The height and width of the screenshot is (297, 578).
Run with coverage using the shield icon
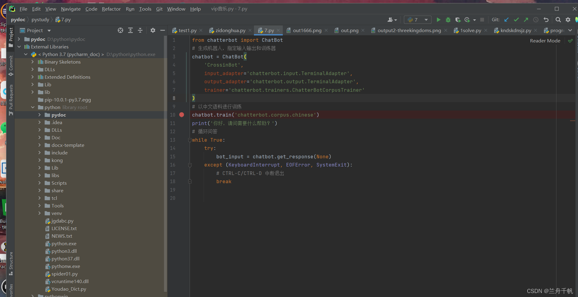pos(458,20)
